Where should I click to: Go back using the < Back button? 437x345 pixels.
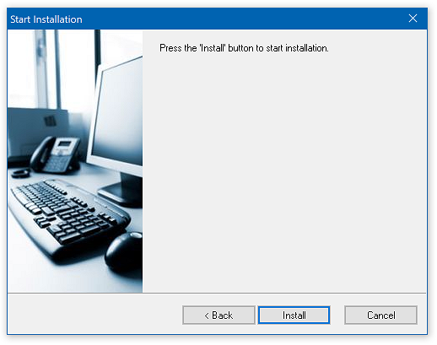[x=218, y=315]
